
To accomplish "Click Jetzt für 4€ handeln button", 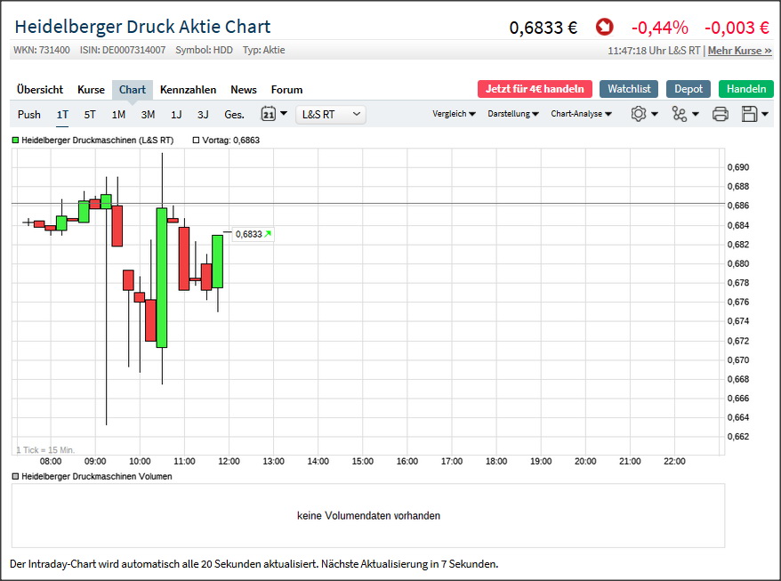I will point(535,89).
